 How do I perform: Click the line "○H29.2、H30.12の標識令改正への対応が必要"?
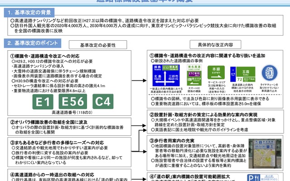point(52,62)
